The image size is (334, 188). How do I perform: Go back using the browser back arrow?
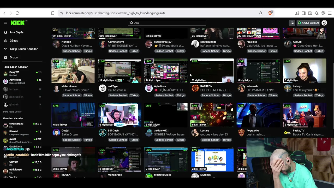click(x=4, y=13)
